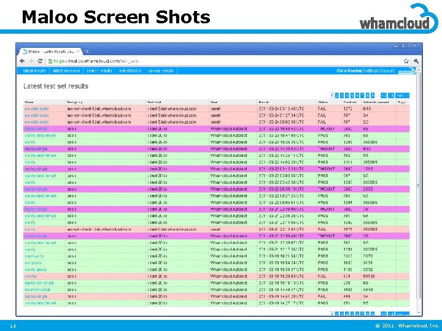This screenshot has height=331, width=442.
Task: Click the address bar URL field
Action: point(225,61)
